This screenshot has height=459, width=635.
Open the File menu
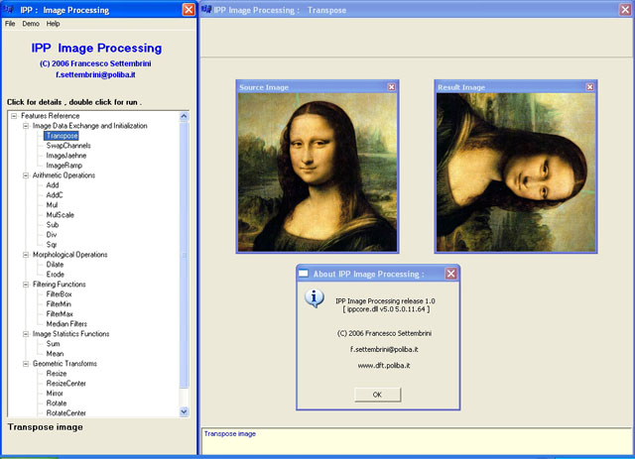[x=10, y=24]
